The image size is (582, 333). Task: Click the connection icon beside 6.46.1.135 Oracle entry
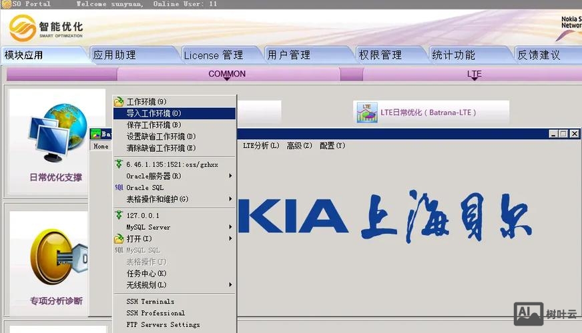pos(119,164)
